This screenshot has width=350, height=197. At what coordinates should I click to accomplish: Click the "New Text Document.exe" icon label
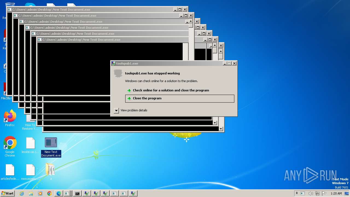(51, 154)
